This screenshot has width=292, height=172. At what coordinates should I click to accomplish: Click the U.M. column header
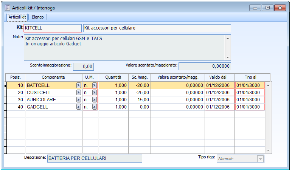tap(90, 77)
